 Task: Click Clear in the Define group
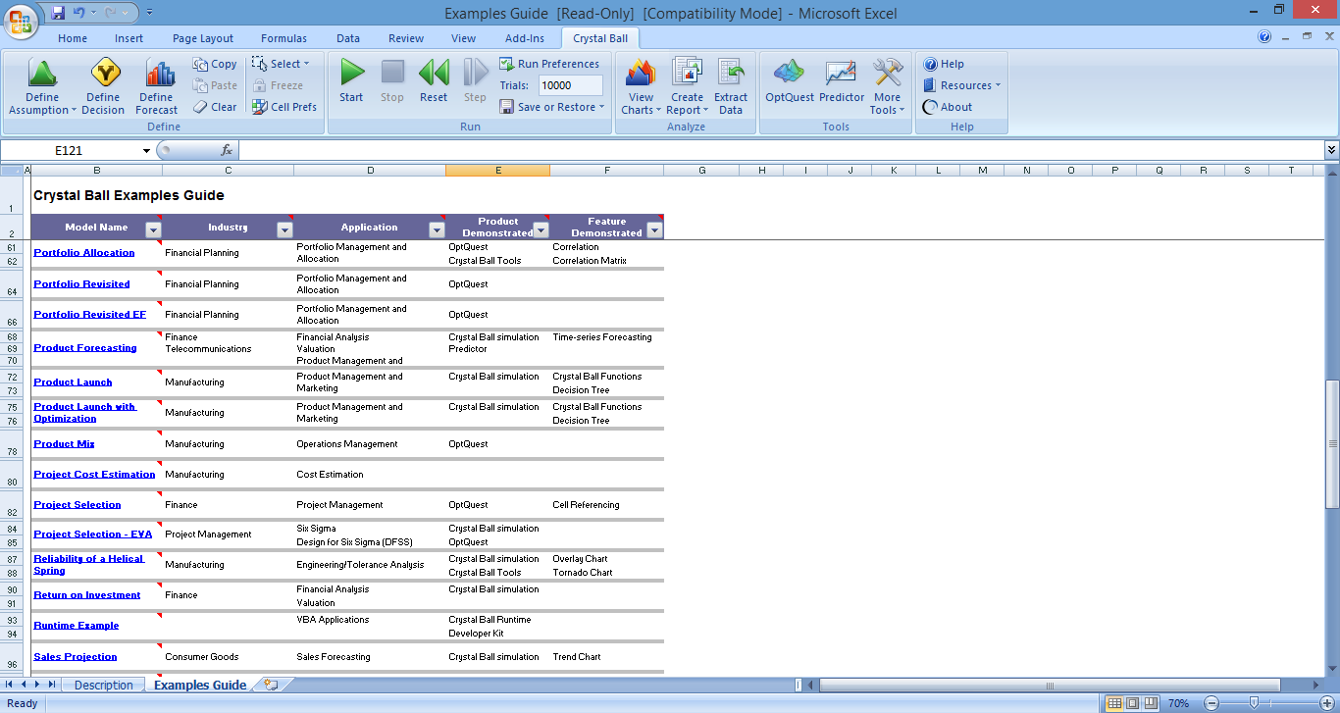pos(215,107)
